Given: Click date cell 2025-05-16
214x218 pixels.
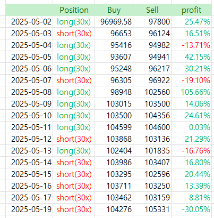Looking at the screenshot, I should coord(29,186).
